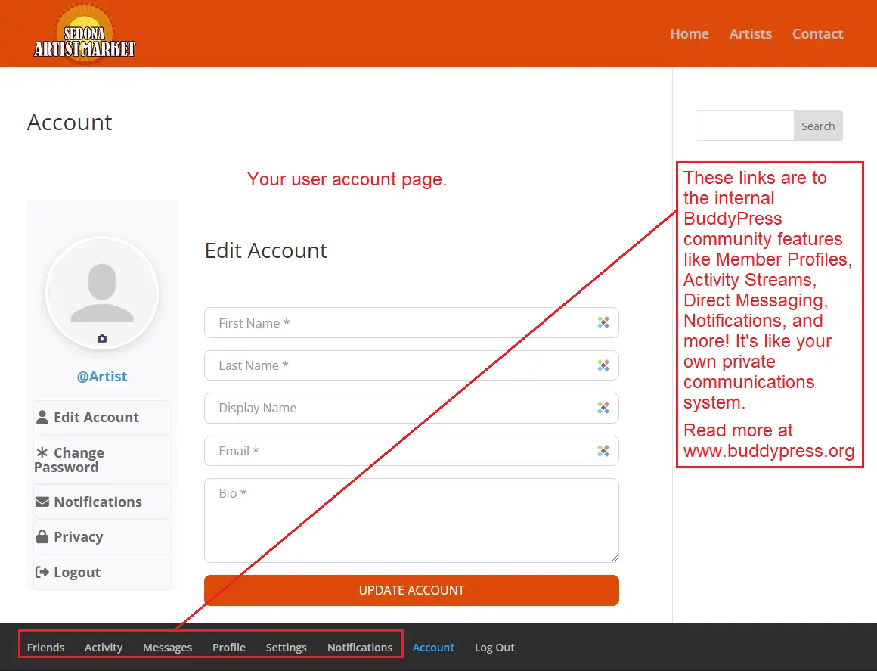Open Edit Account in sidebar
877x671 pixels.
click(x=96, y=418)
